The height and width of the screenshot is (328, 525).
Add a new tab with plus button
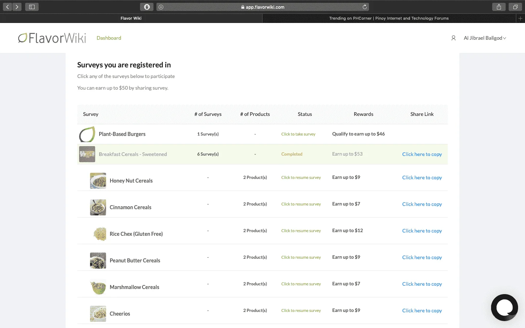coord(520,18)
